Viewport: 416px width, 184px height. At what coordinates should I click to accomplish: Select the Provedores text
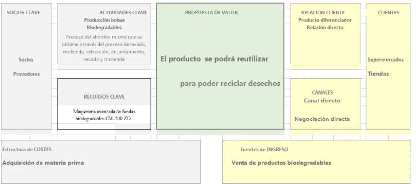click(27, 74)
